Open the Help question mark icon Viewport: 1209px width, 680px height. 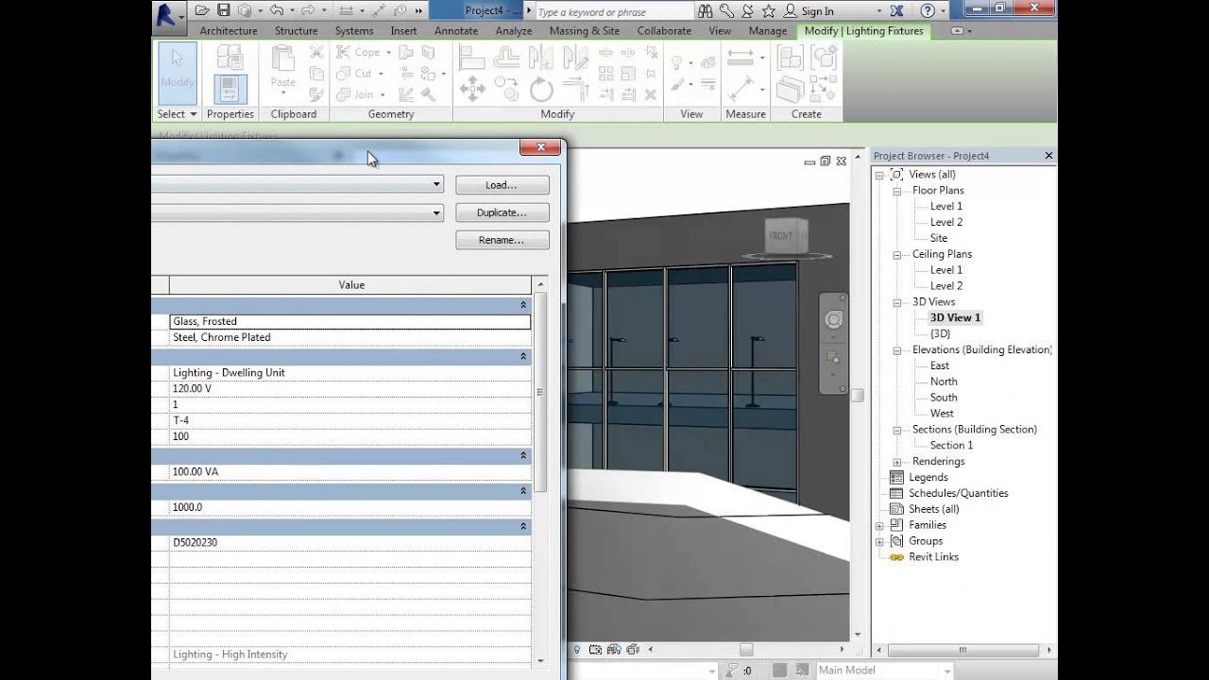[928, 11]
